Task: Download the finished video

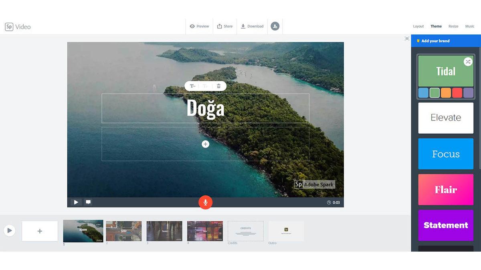Action: pyautogui.click(x=252, y=26)
